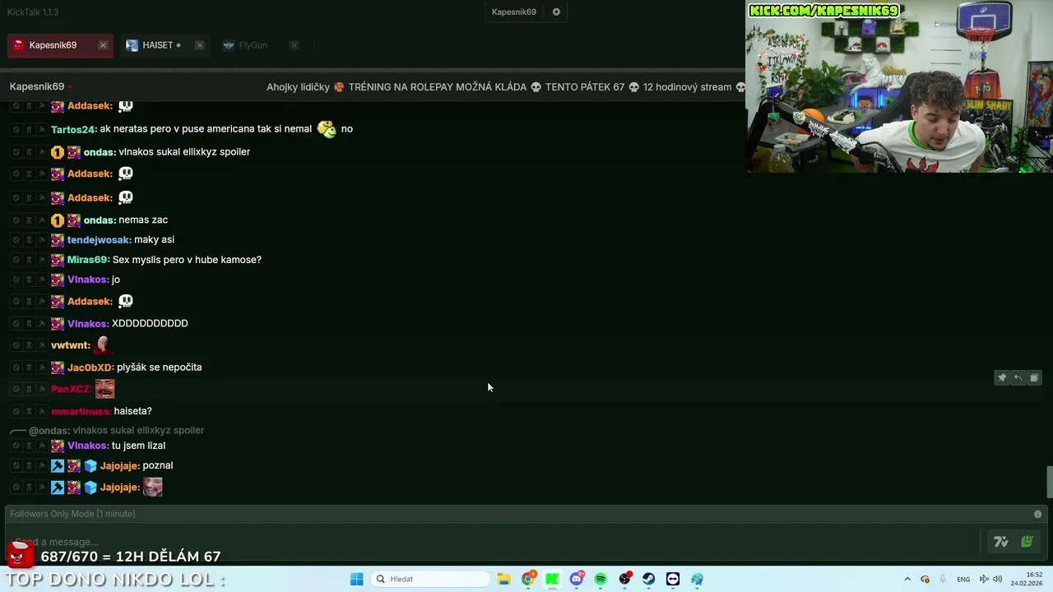Switch to Discord on the taskbar
Screen dimensions: 1053x592
point(577,579)
